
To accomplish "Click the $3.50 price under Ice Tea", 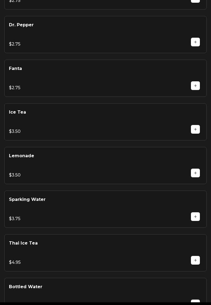I will click(15, 131).
